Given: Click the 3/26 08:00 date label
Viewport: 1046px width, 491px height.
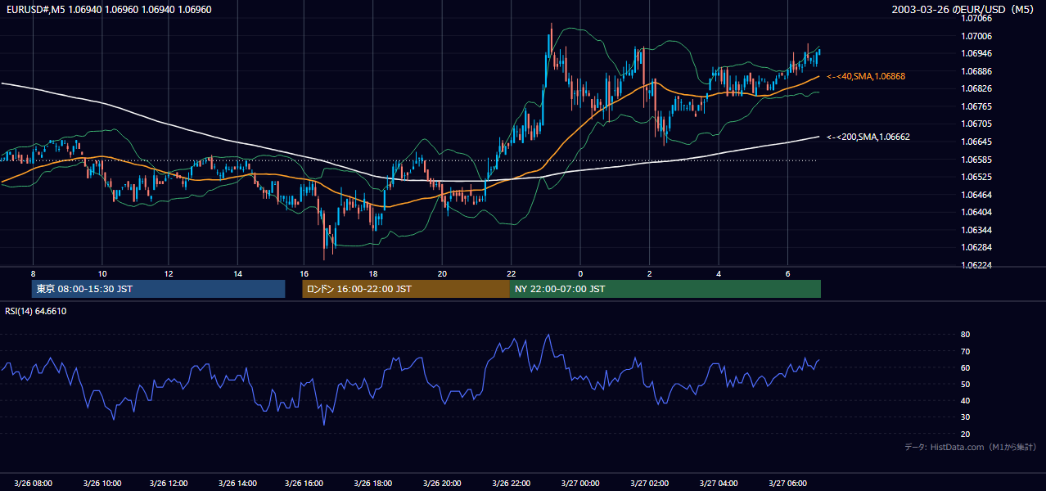Looking at the screenshot, I should tap(33, 484).
